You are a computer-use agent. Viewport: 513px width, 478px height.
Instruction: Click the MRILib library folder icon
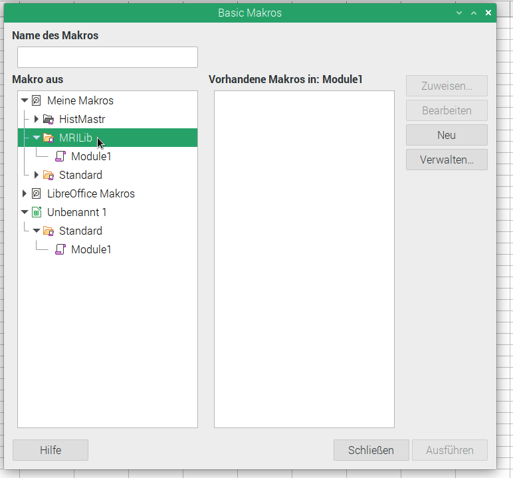(x=49, y=138)
